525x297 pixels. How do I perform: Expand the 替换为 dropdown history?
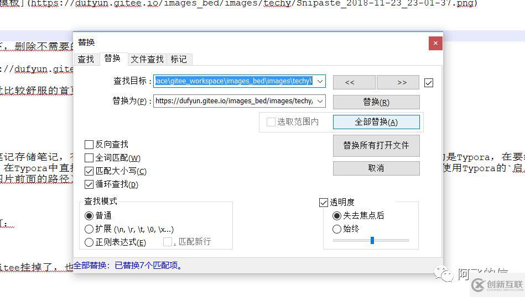(x=320, y=101)
